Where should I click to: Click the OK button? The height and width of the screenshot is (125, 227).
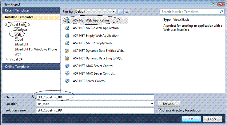click(191, 119)
